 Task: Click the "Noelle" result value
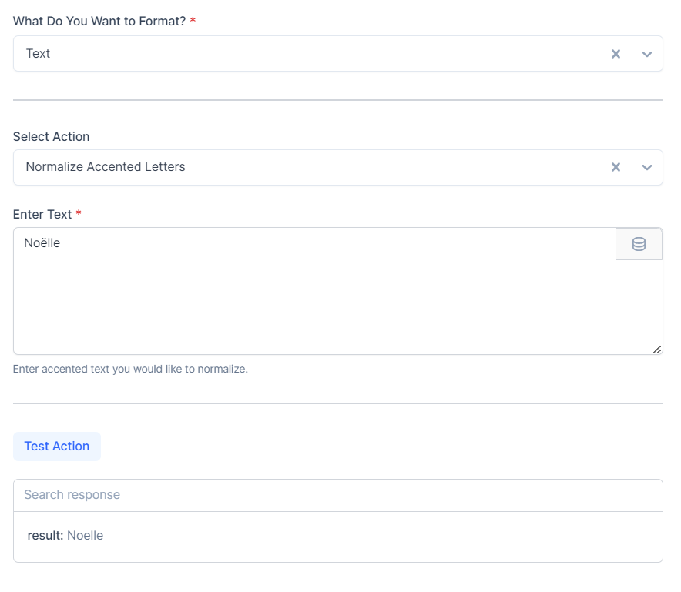(85, 536)
